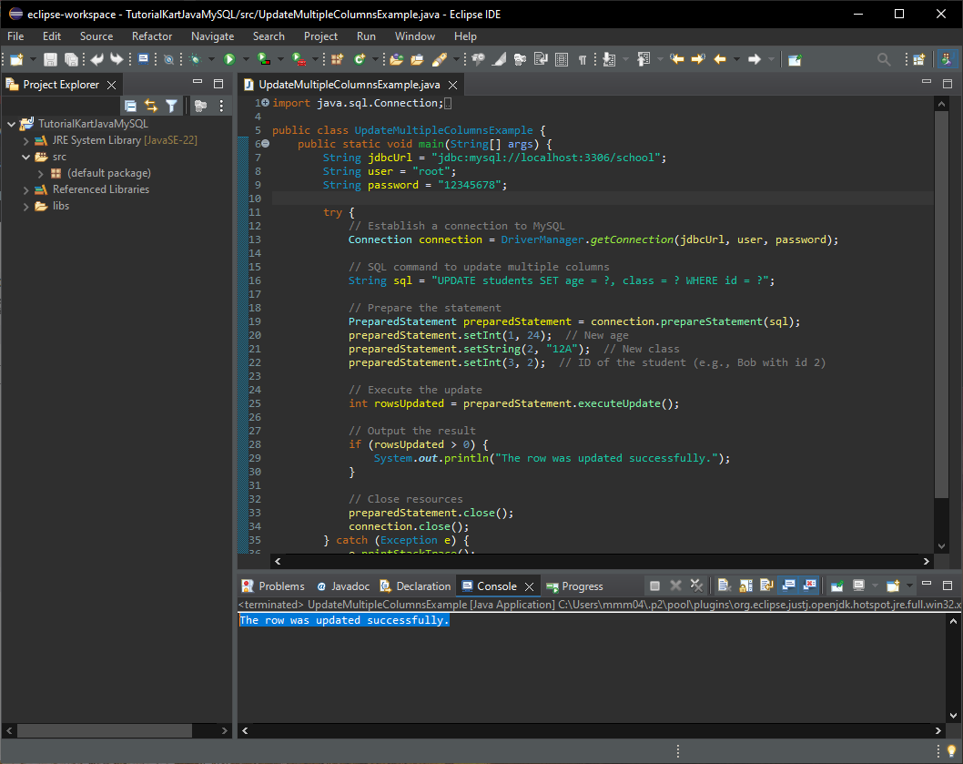
Task: Toggle Link with Editor in Project Explorer
Action: [x=151, y=106]
